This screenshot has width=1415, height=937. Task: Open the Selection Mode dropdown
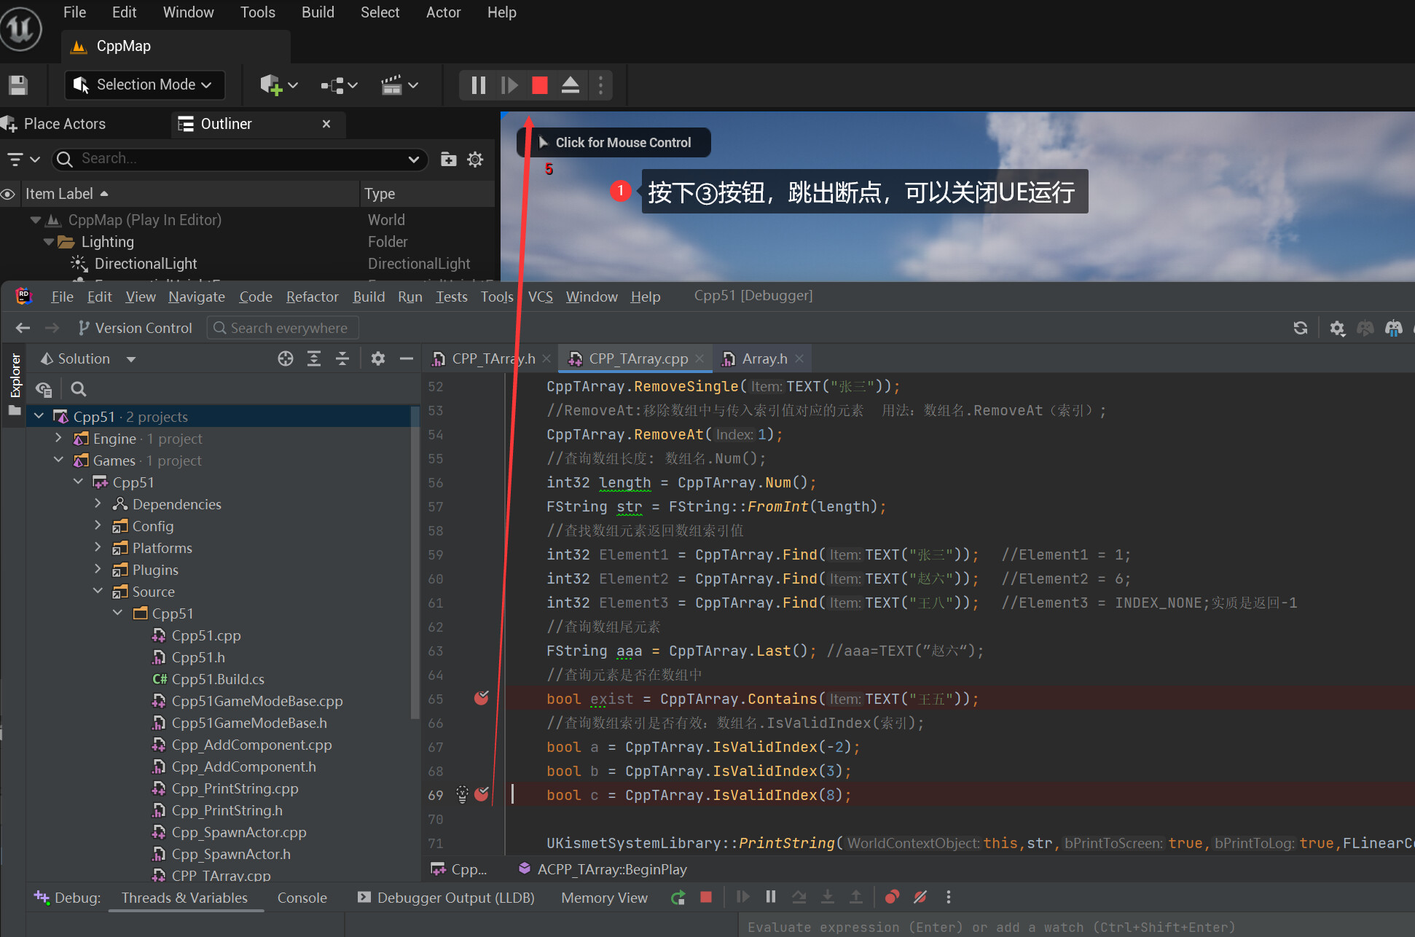[x=144, y=85]
